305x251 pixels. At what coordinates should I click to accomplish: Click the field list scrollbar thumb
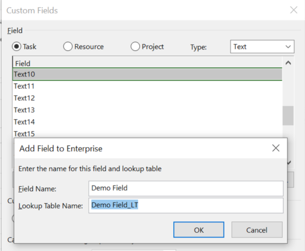pos(288,115)
